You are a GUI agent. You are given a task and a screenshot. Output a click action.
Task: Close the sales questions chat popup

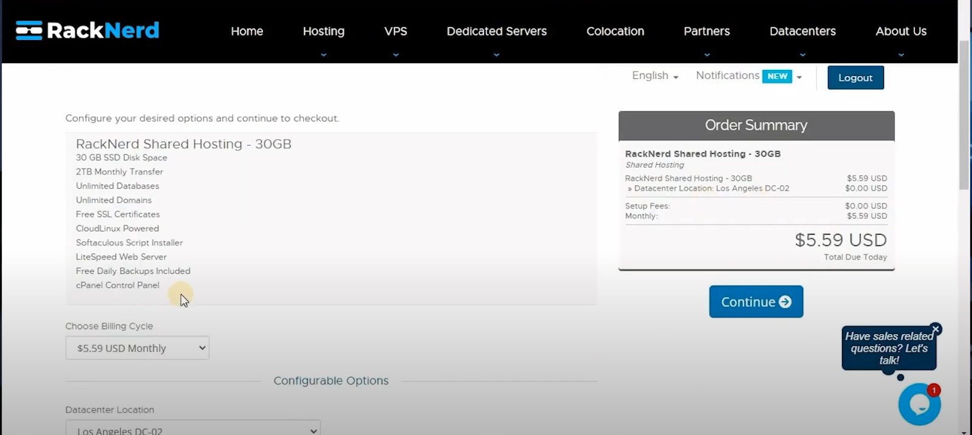(x=936, y=329)
